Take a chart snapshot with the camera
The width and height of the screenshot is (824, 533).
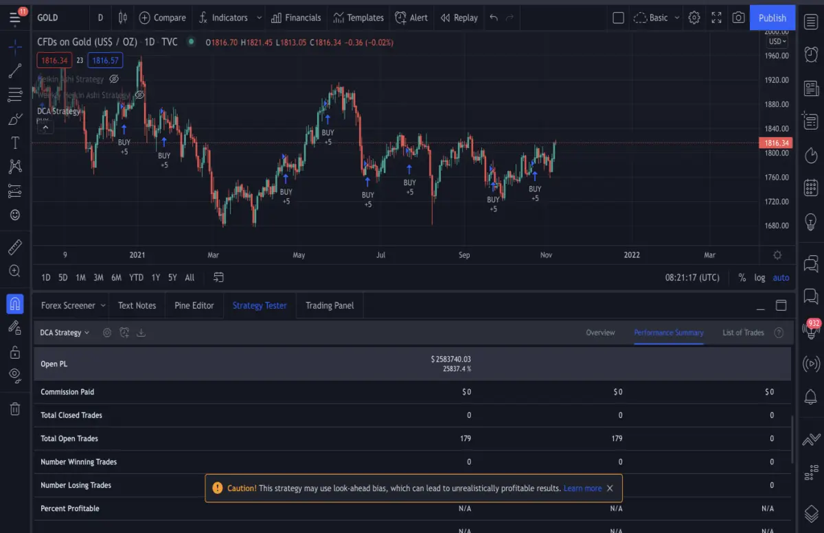[x=738, y=18]
